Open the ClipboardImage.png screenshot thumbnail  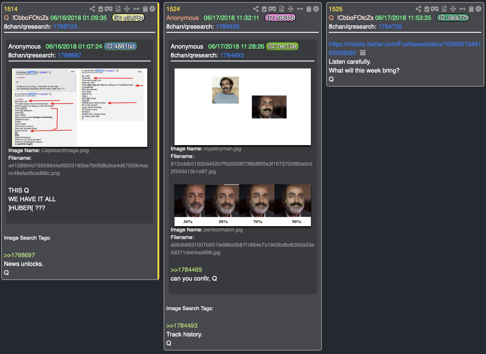tap(80, 108)
